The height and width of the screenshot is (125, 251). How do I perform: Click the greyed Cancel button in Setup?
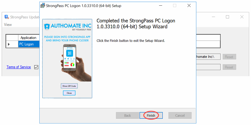[180, 115]
